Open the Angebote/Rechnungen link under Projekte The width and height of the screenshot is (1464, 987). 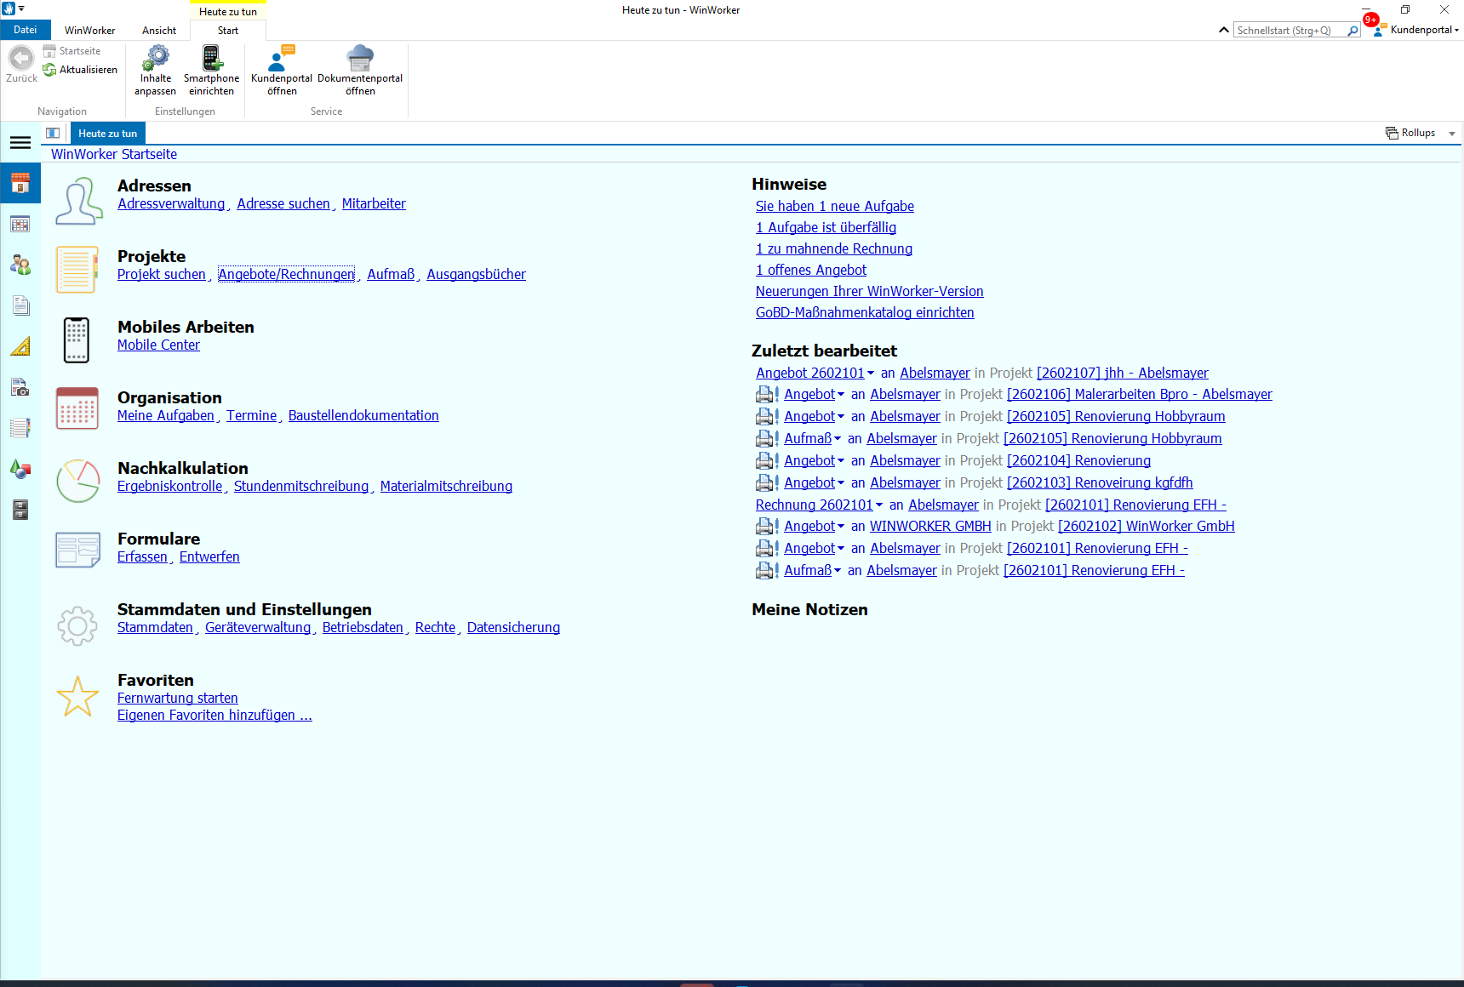(286, 274)
